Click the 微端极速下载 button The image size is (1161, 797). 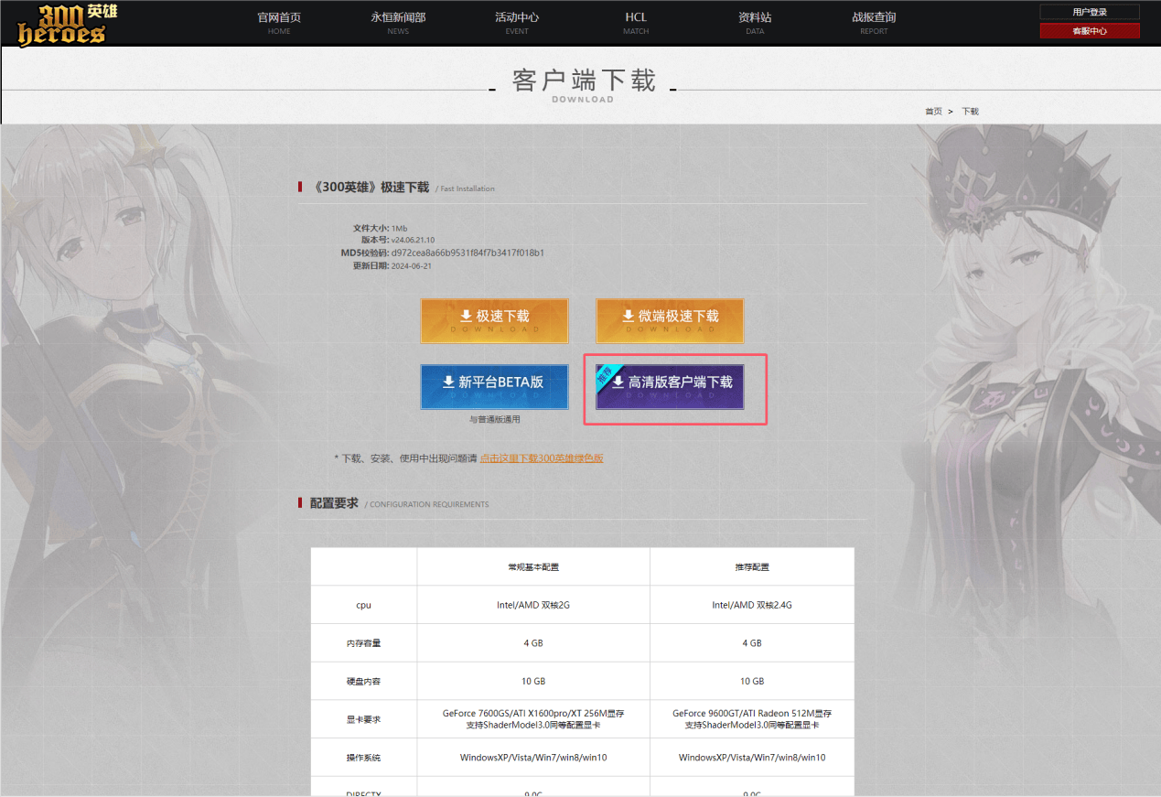[670, 320]
